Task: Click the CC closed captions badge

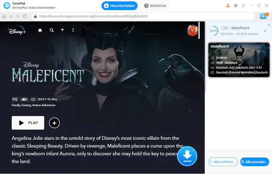Action: [x=33, y=99]
